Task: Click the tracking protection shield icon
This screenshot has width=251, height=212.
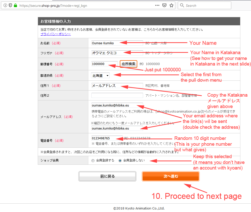Action: point(10,5)
